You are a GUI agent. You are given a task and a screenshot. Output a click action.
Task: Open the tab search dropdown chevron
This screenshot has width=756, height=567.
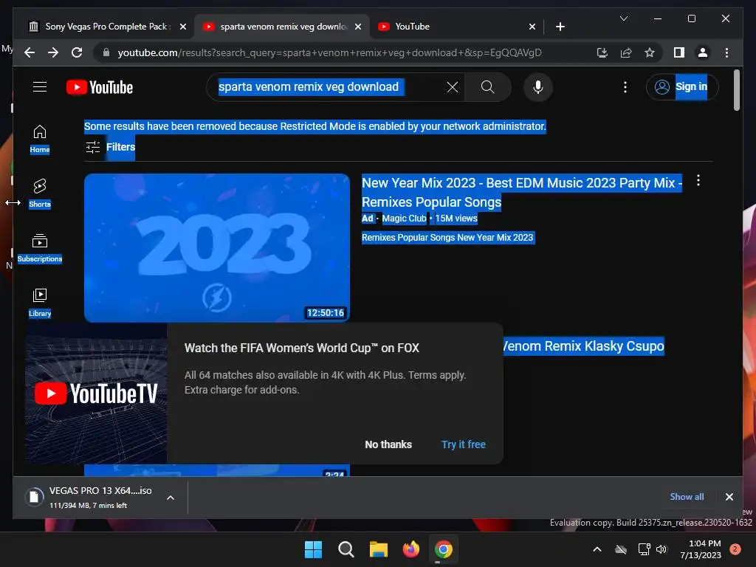pyautogui.click(x=623, y=18)
